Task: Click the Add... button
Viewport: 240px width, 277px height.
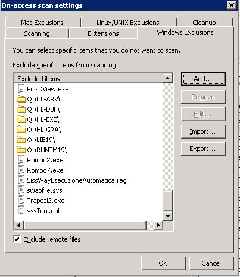Action: pyautogui.click(x=203, y=79)
